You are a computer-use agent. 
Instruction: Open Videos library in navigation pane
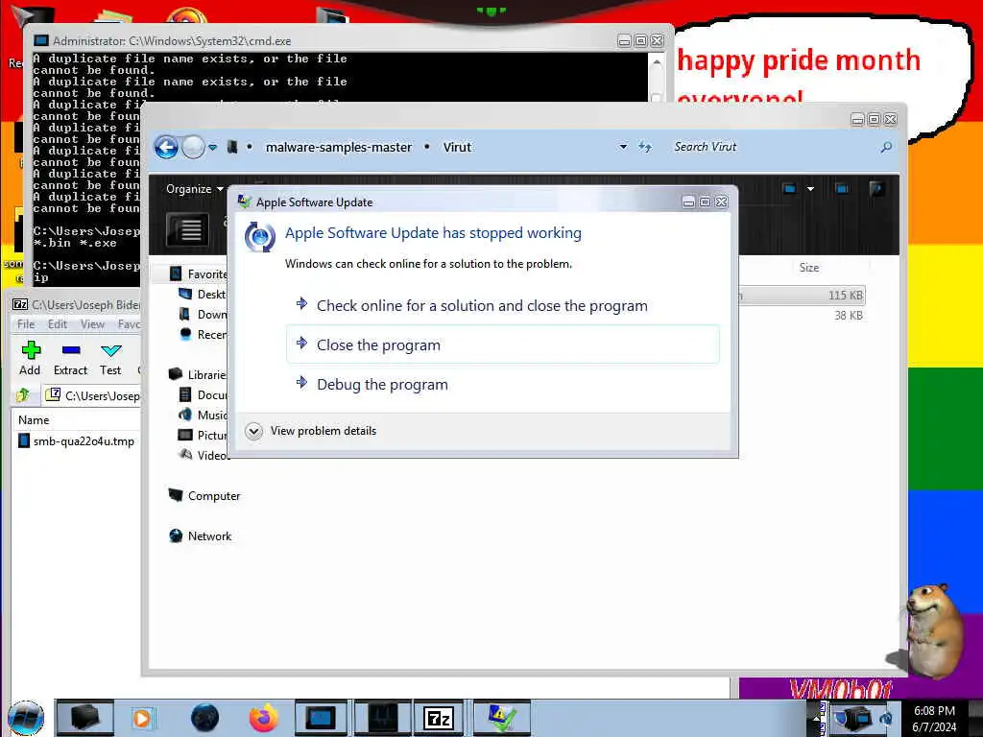204,455
